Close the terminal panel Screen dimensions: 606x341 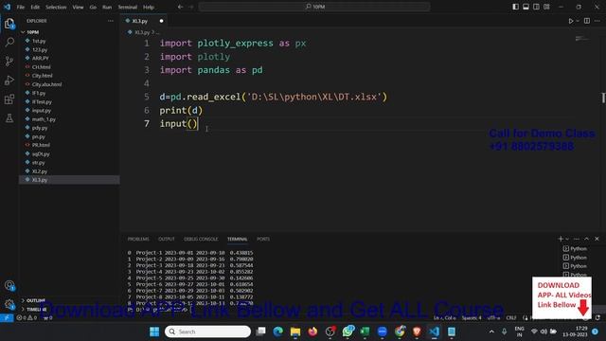pos(597,239)
